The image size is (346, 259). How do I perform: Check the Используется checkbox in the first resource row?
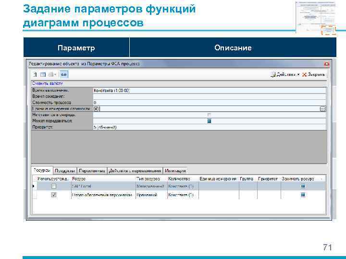click(x=54, y=186)
